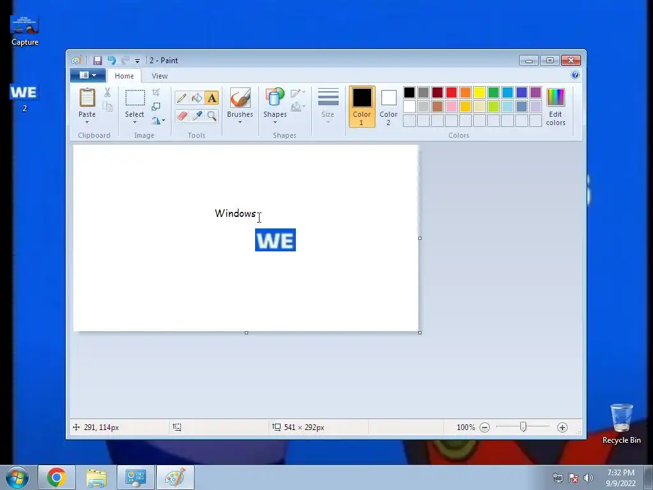Click the Windows Start orb
This screenshot has width=653, height=490.
tap(17, 477)
